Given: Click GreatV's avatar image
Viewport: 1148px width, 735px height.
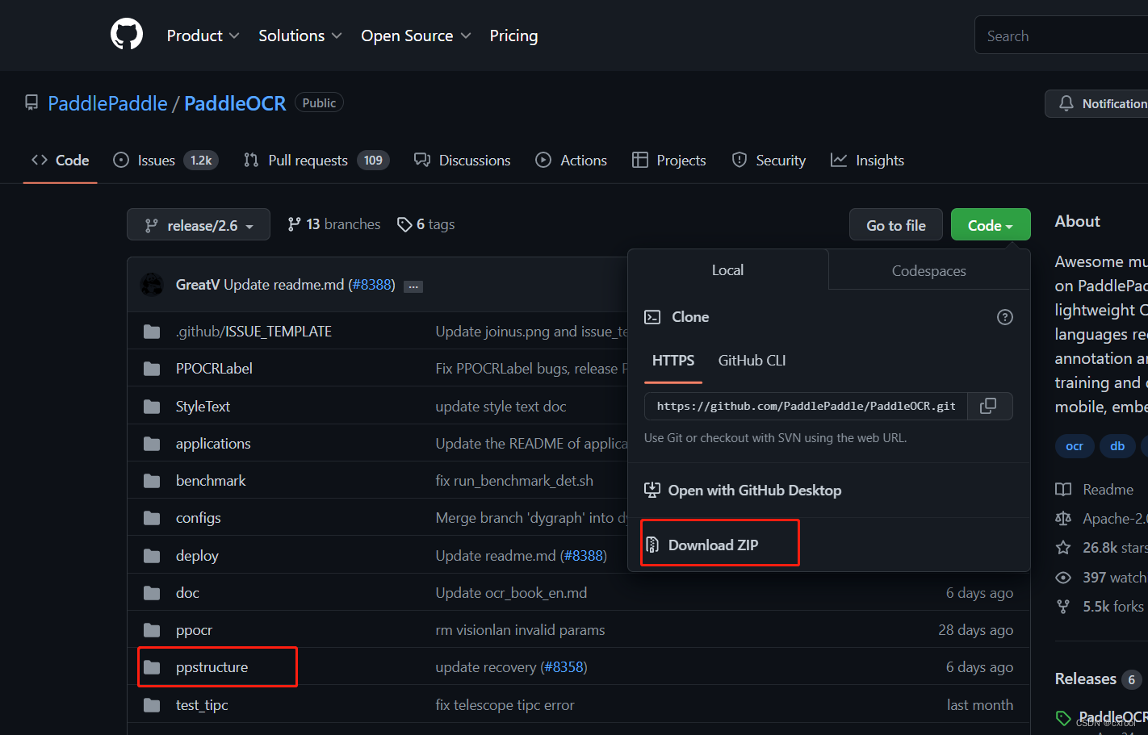Looking at the screenshot, I should [152, 285].
